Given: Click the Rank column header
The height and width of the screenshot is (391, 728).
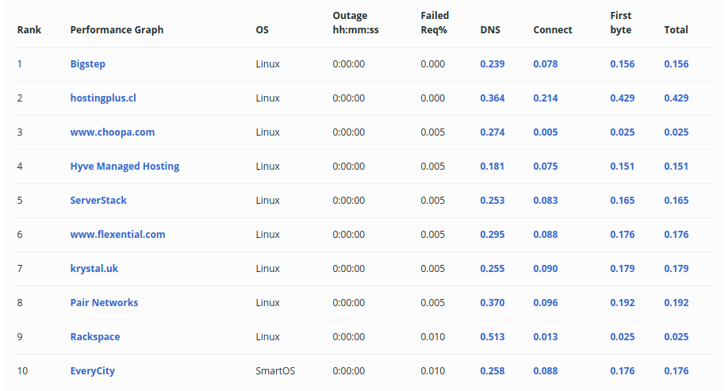Looking at the screenshot, I should click(x=29, y=29).
